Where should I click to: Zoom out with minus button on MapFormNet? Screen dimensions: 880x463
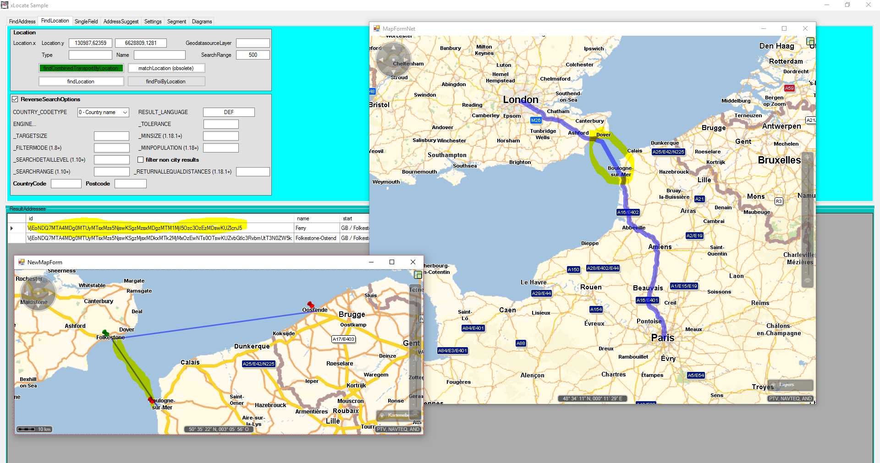(808, 281)
